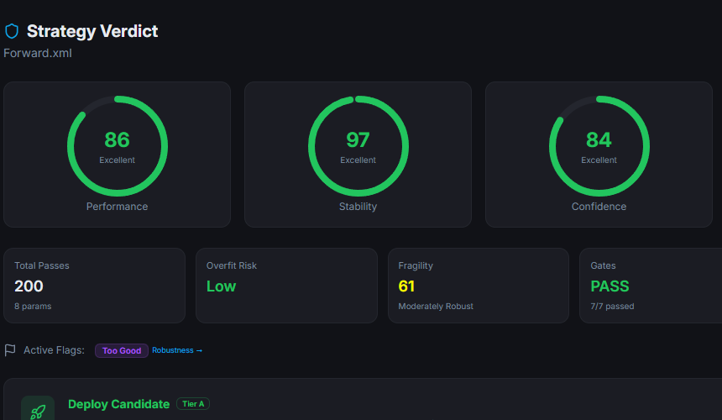
Task: Open the Robustness link
Action: tap(177, 350)
